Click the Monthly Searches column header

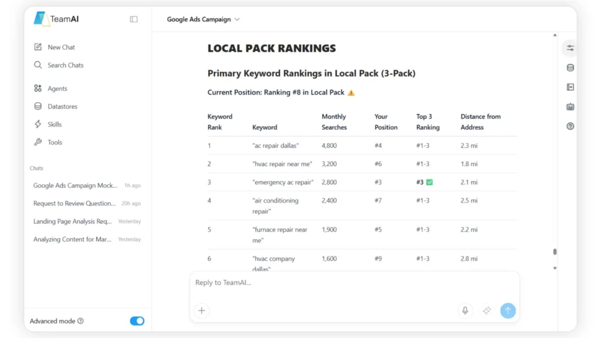pos(334,122)
